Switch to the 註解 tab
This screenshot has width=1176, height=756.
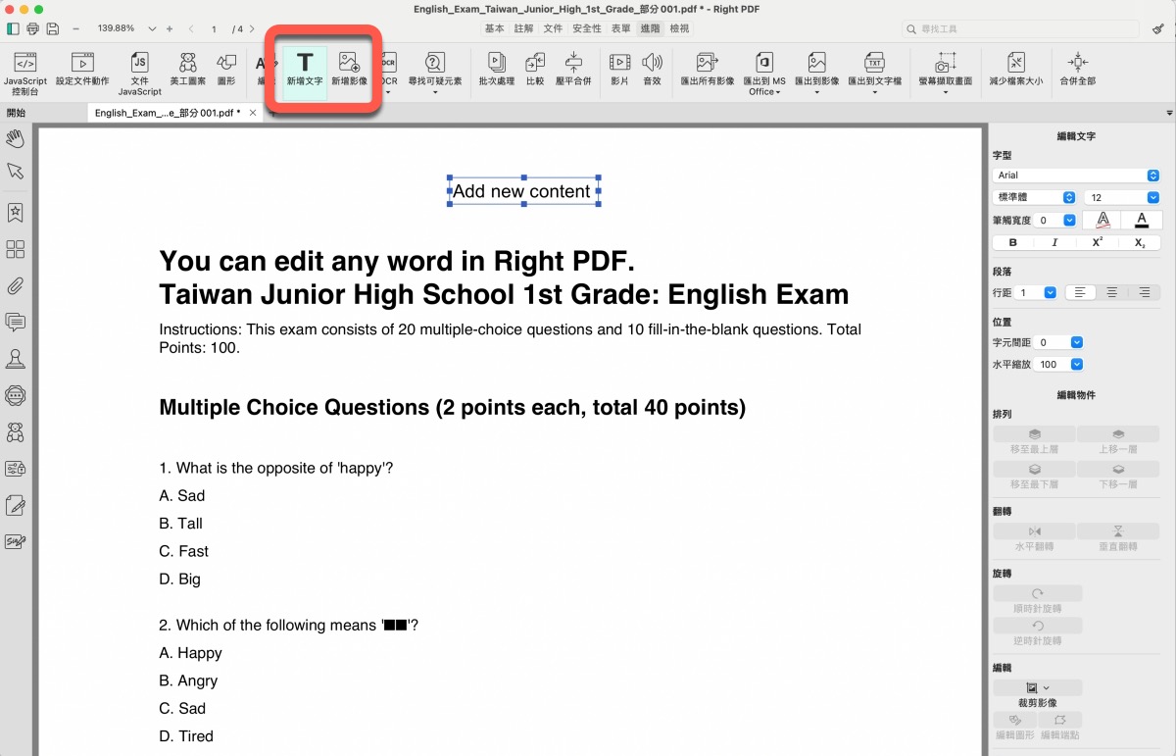click(x=524, y=28)
